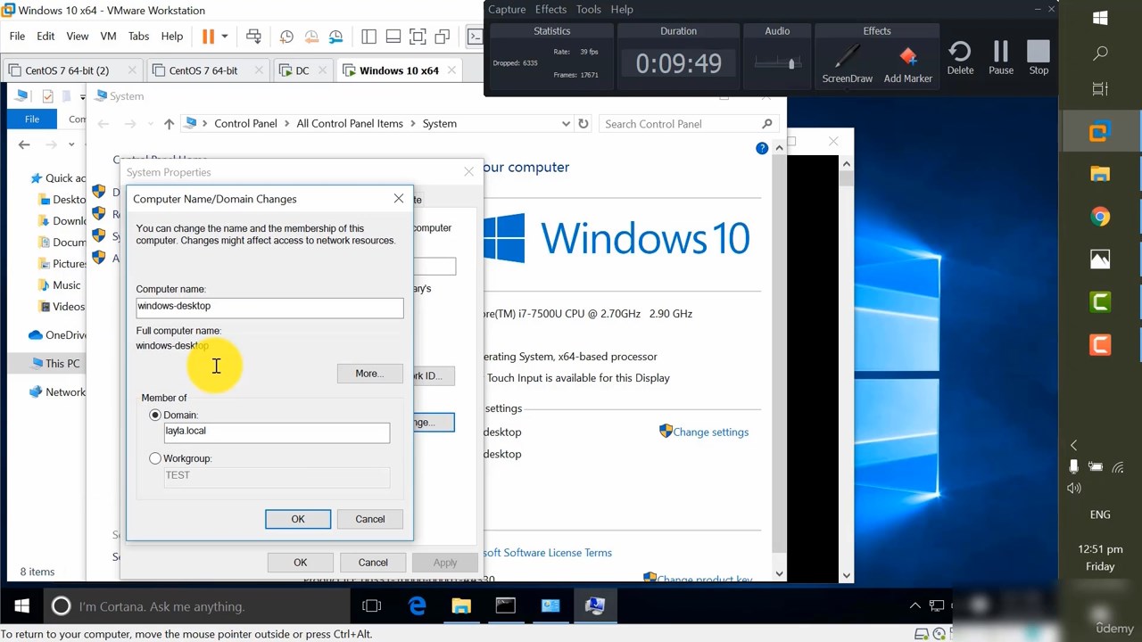This screenshot has width=1142, height=642.
Task: Open File Explorer from guest taskbar
Action: pyautogui.click(x=461, y=606)
